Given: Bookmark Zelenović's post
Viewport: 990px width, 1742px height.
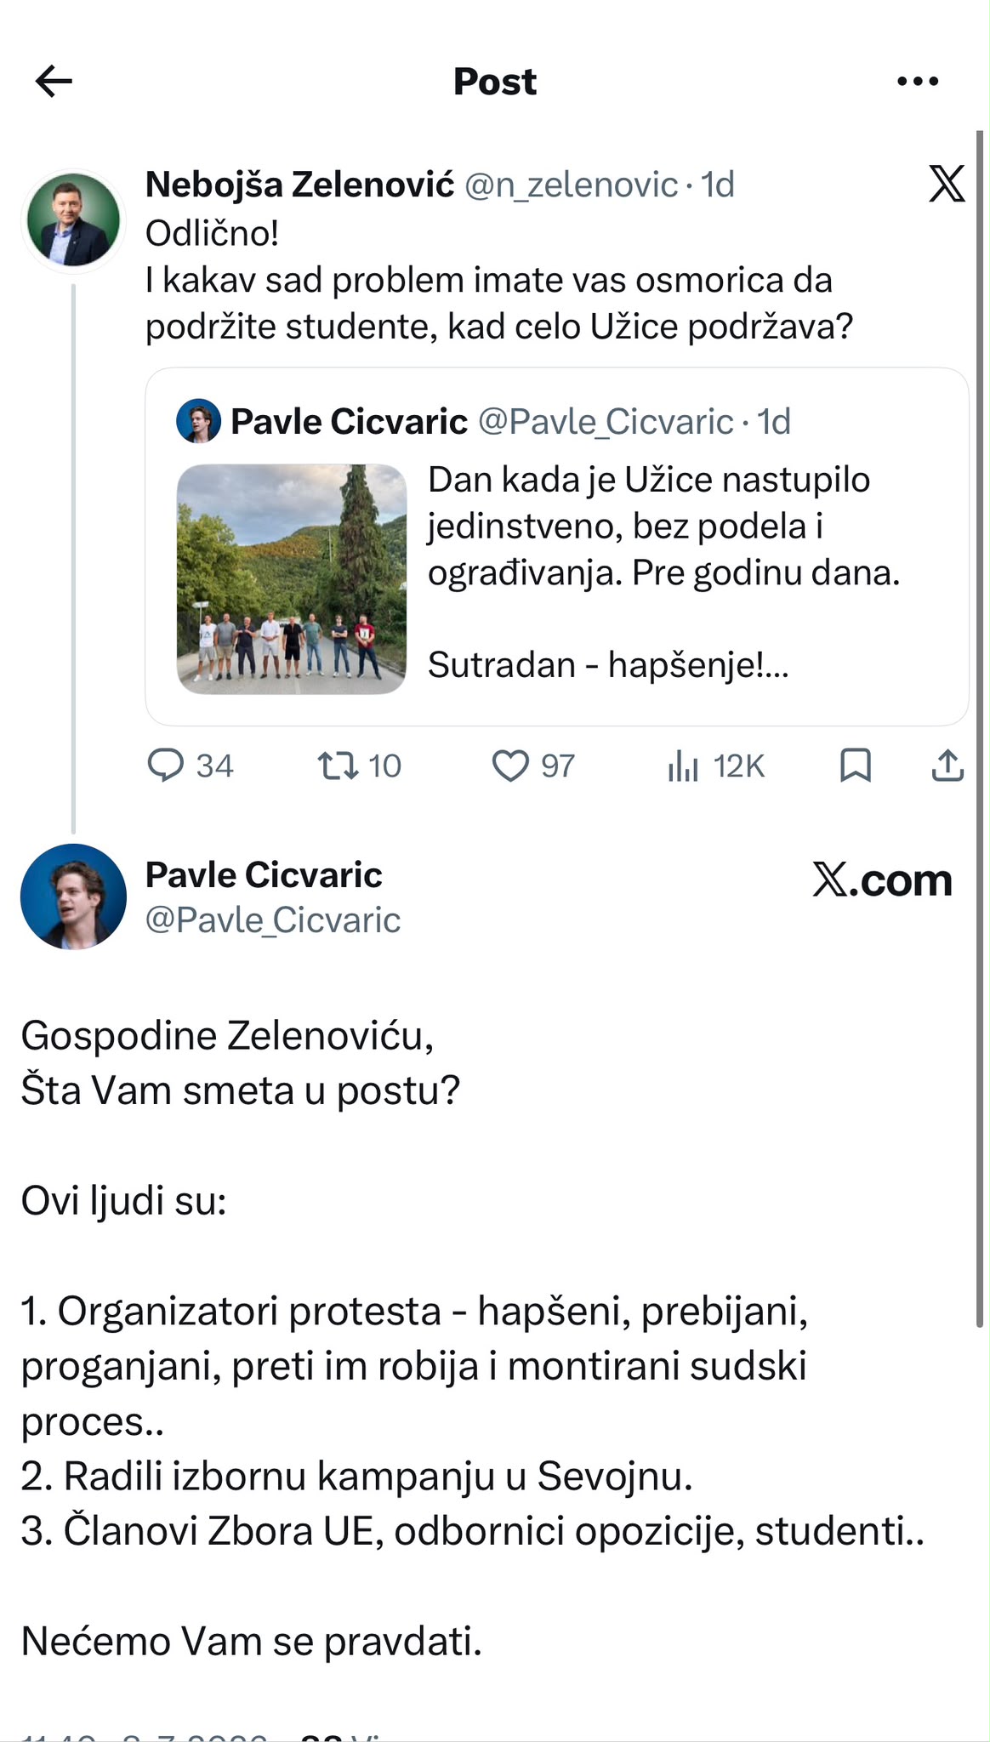Looking at the screenshot, I should tap(855, 765).
